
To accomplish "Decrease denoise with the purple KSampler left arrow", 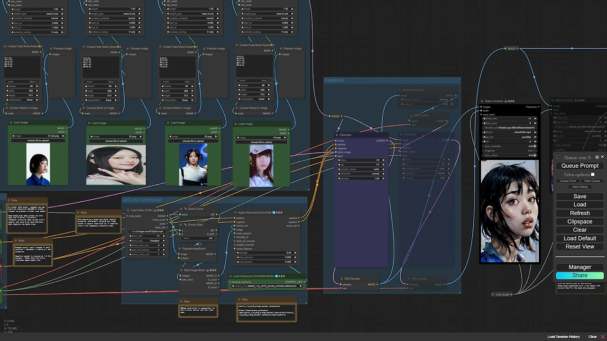I will click(340, 178).
